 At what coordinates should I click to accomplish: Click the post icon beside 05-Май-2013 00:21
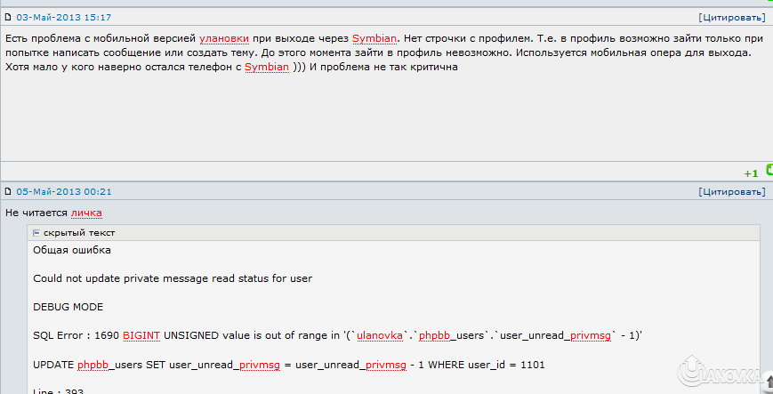tap(8, 191)
